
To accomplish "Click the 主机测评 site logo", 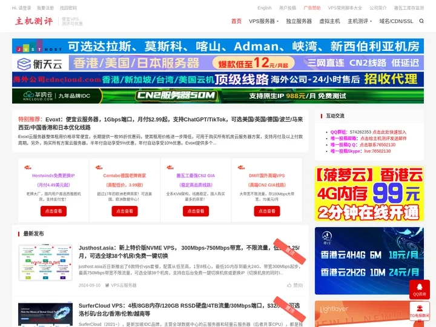I will (x=34, y=21).
